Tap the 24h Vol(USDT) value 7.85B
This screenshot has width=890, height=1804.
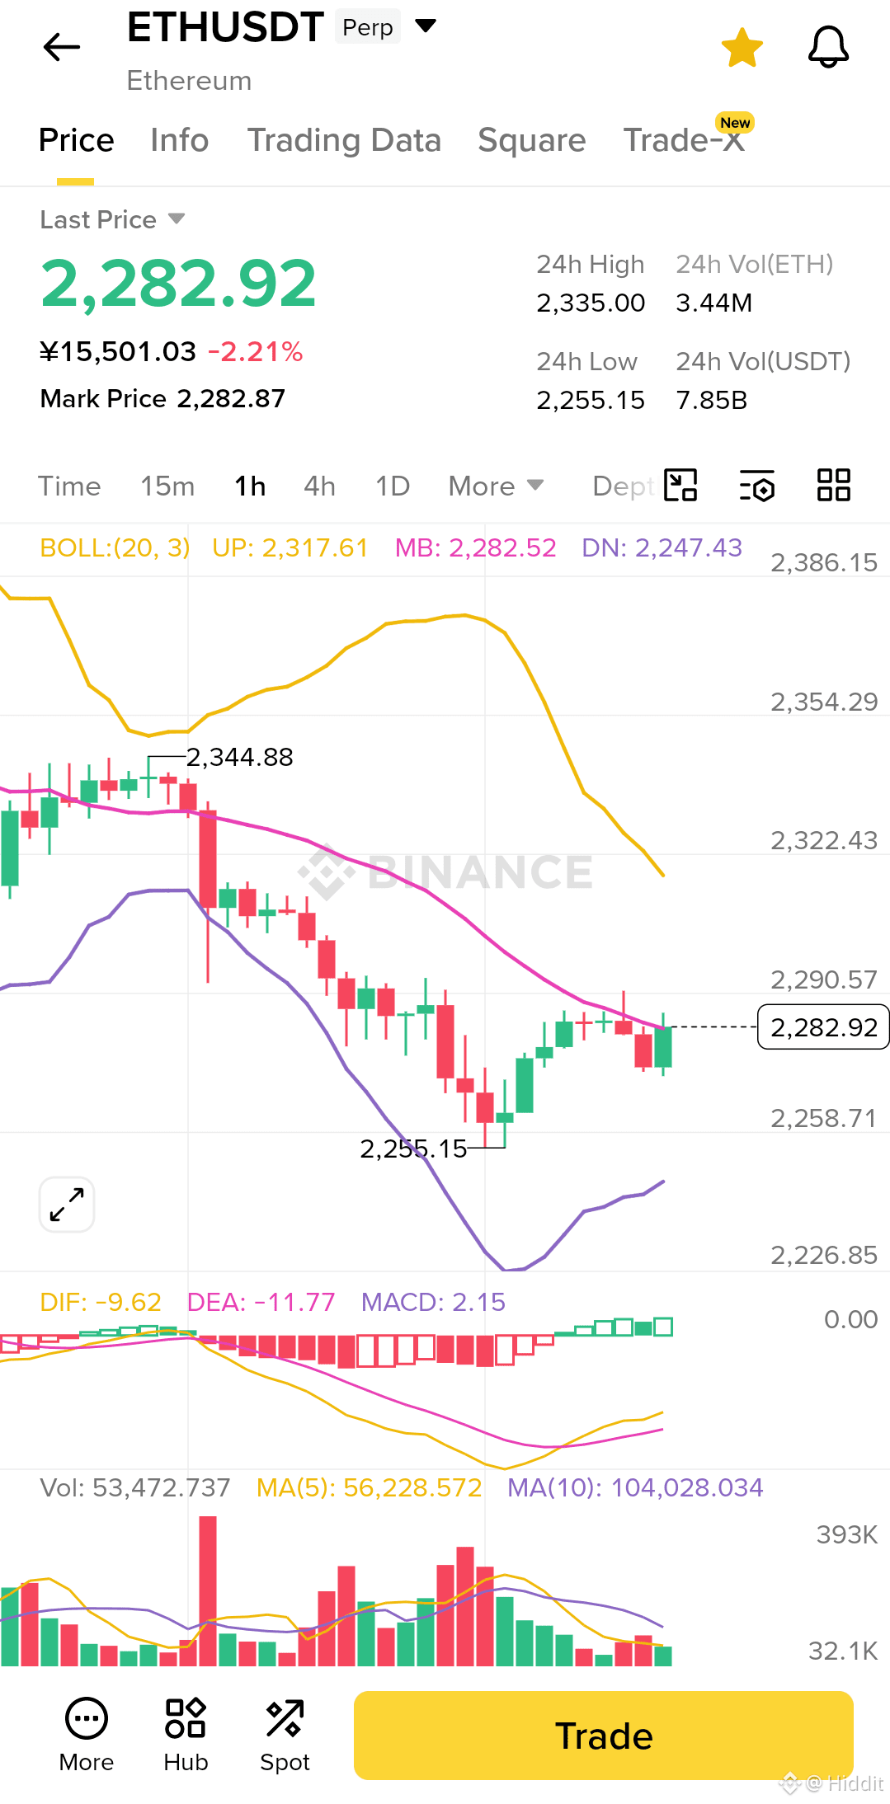pos(712,400)
